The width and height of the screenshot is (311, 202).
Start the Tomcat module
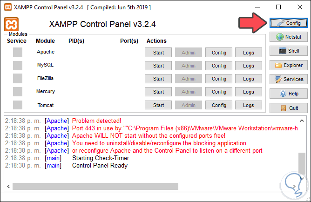(x=158, y=105)
